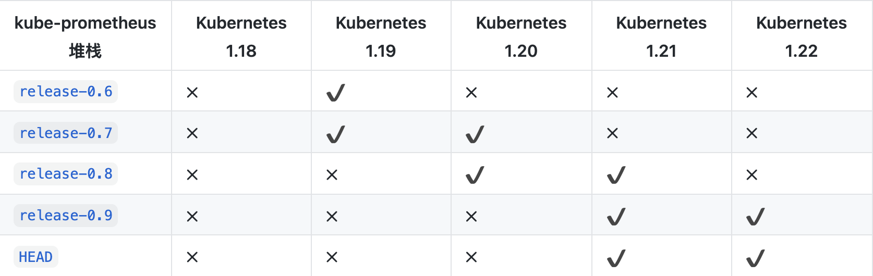Open the release-0.7 branch link
The width and height of the screenshot is (873, 276).
[66, 133]
